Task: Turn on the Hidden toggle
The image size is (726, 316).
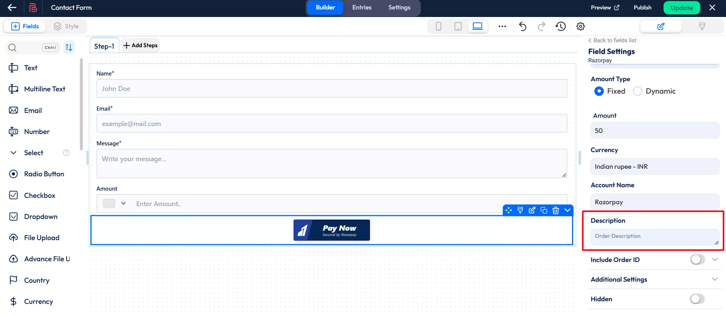Action: tap(697, 299)
